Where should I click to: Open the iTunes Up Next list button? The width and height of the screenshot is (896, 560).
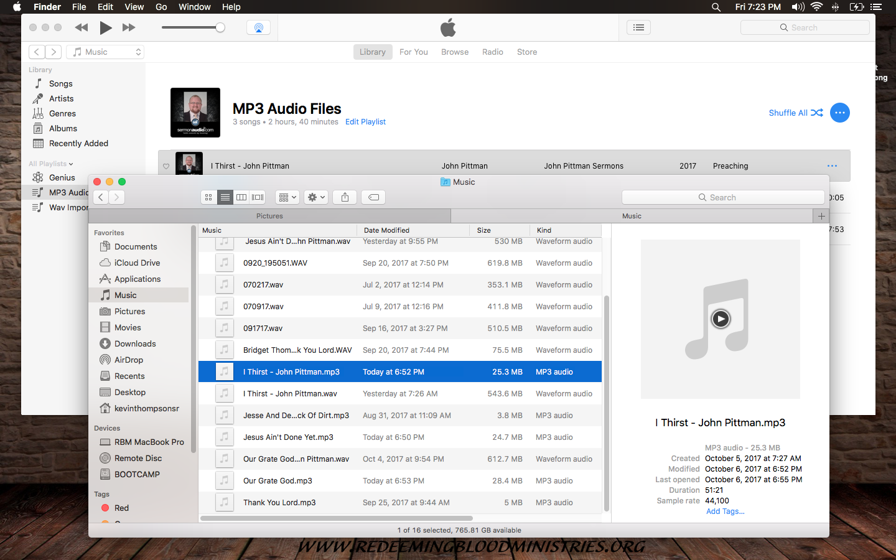638,27
